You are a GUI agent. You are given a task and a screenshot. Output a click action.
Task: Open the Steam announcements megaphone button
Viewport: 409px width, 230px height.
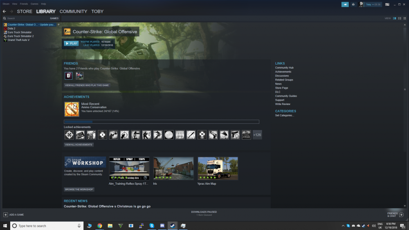345,4
